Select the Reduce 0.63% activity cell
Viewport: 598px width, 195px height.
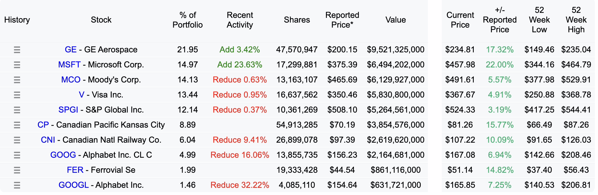tap(240, 80)
